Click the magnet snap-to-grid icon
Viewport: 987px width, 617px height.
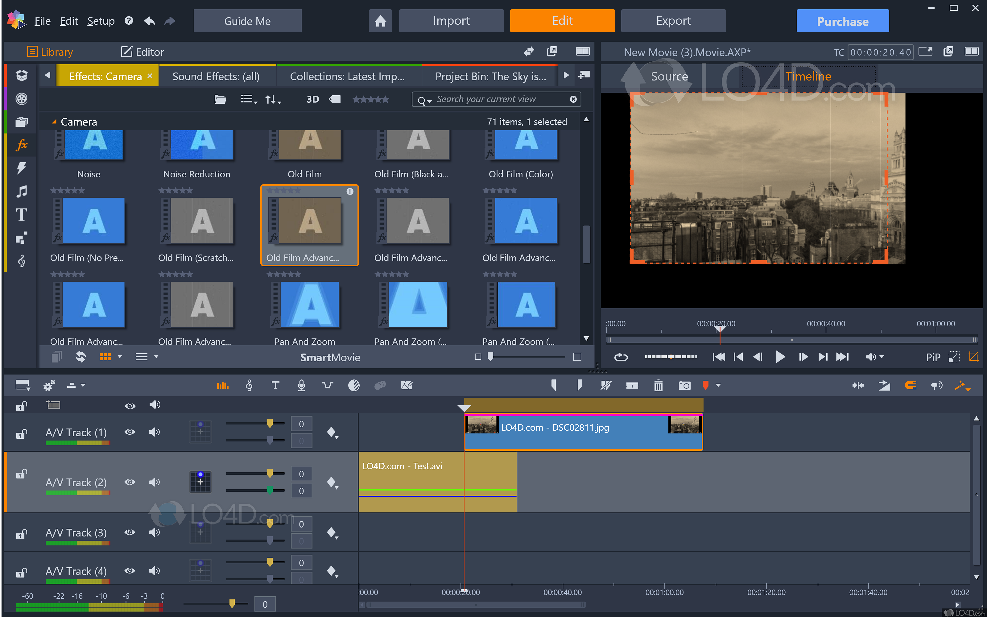[910, 385]
